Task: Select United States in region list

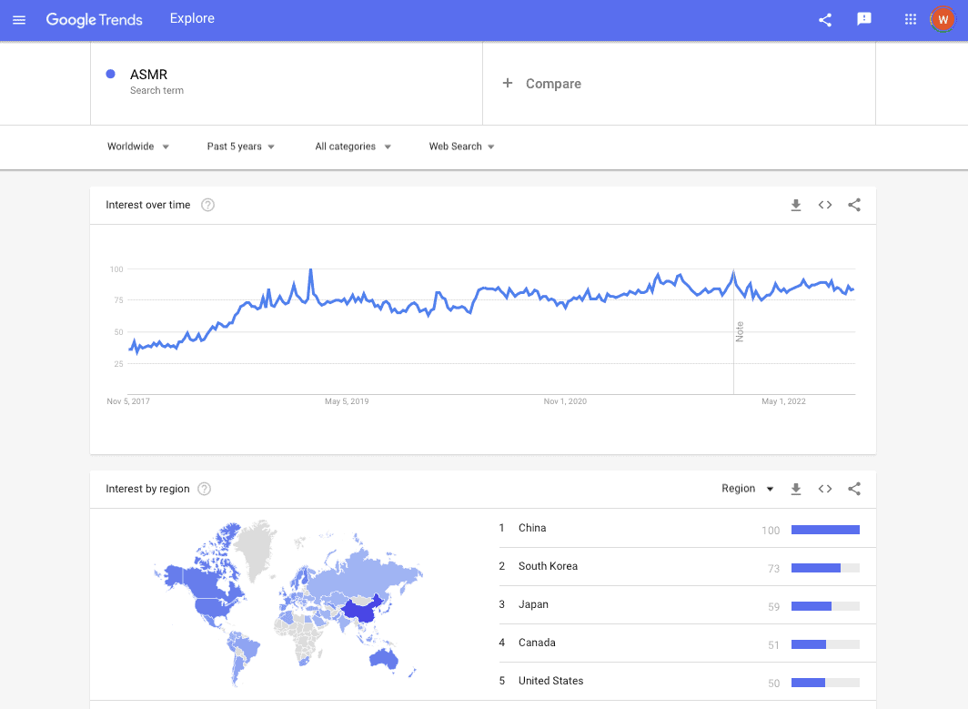Action: [687, 681]
